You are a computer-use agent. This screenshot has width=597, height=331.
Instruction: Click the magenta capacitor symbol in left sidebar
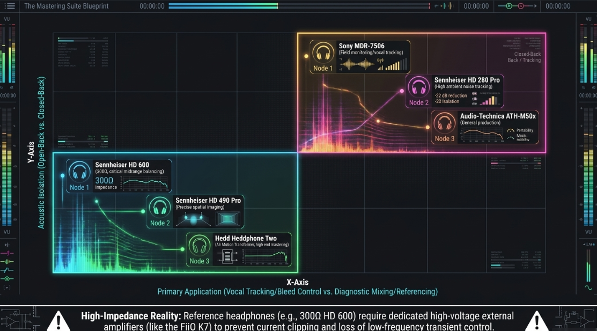tap(7, 253)
